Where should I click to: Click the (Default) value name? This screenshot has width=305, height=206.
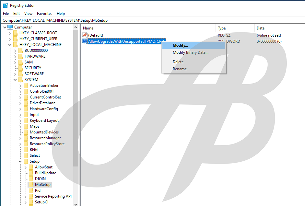tap(96, 35)
